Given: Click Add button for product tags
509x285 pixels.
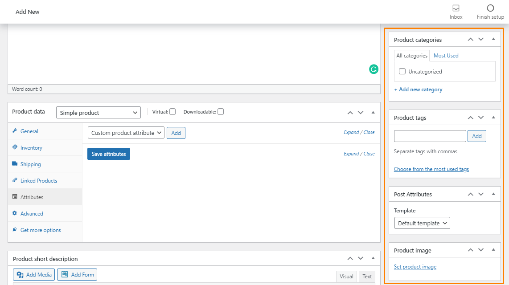Looking at the screenshot, I should point(477,136).
